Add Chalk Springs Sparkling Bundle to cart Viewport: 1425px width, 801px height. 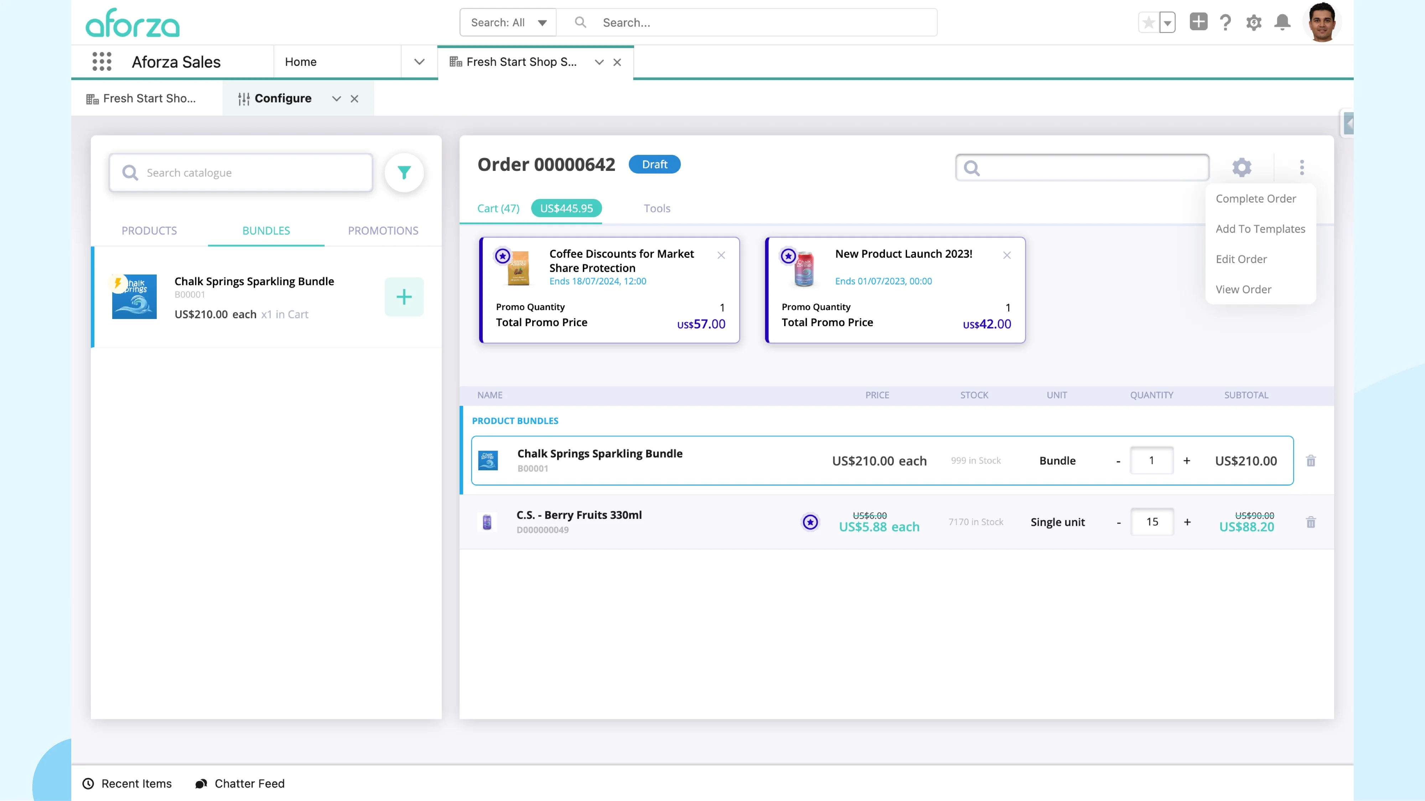pyautogui.click(x=404, y=297)
